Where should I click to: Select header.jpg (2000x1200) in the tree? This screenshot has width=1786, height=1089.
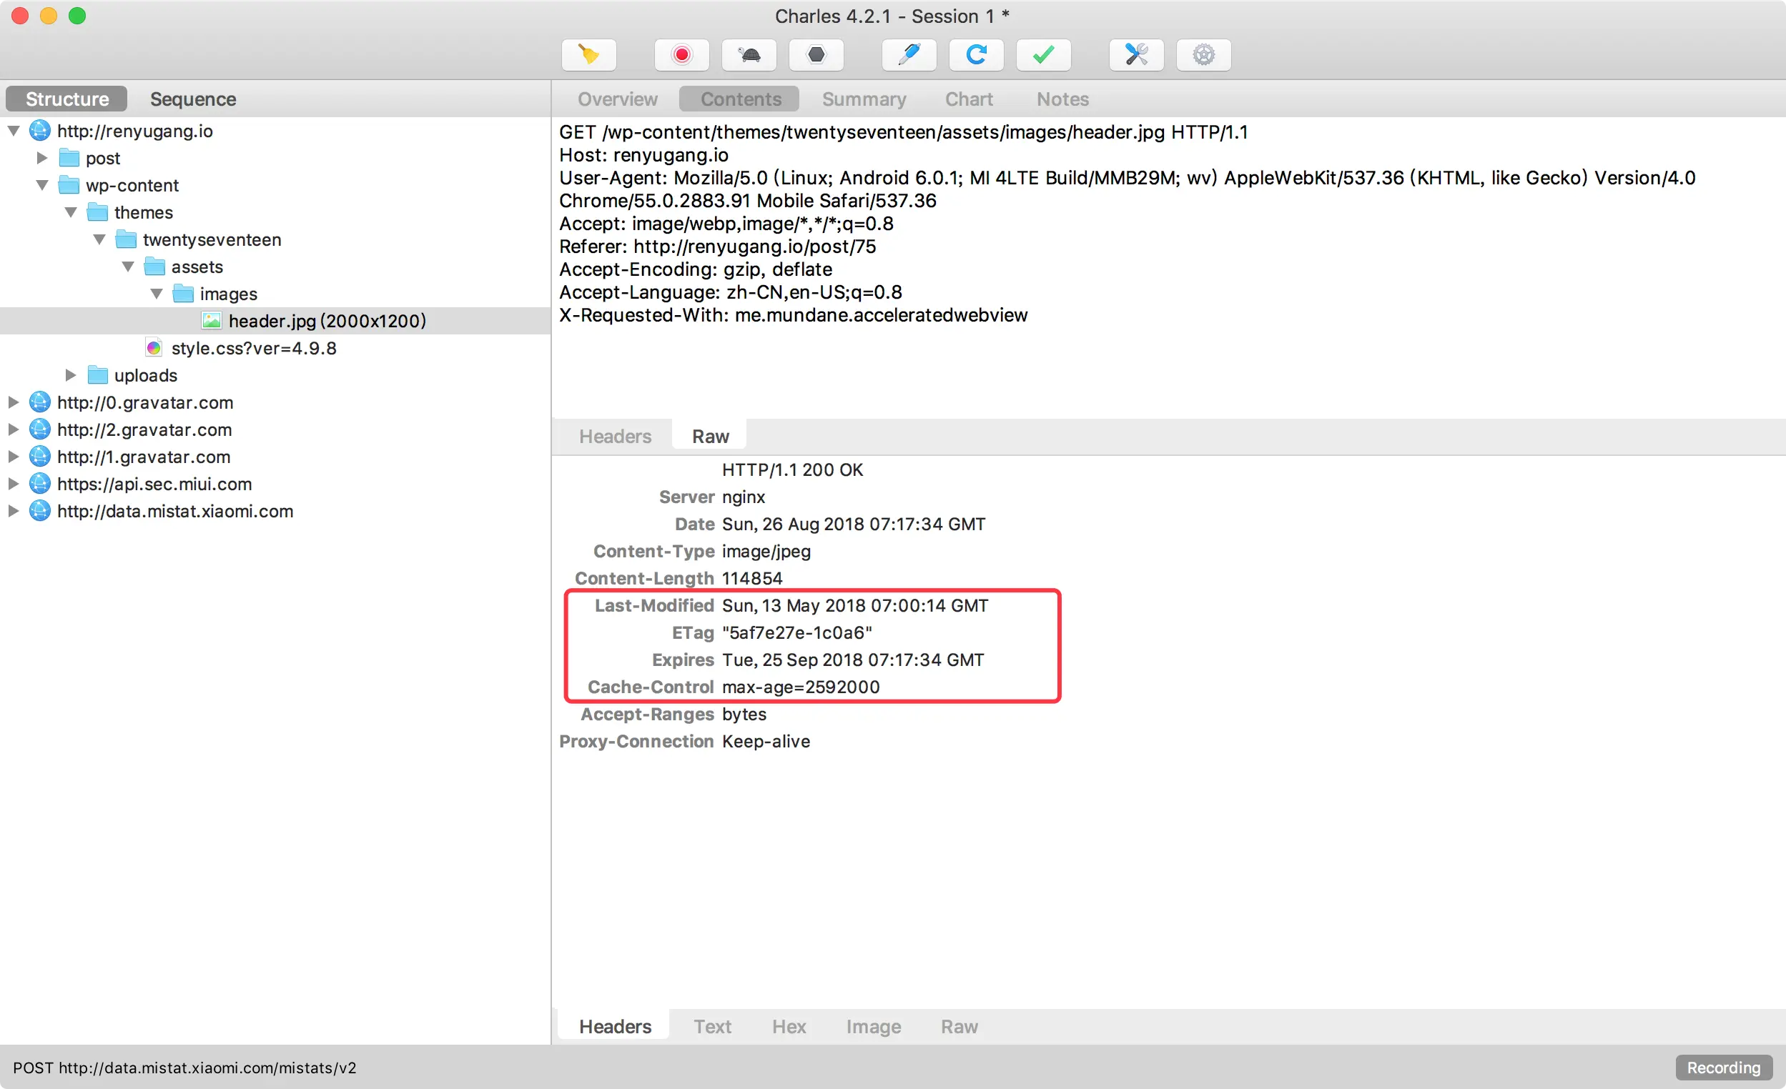[x=275, y=321]
